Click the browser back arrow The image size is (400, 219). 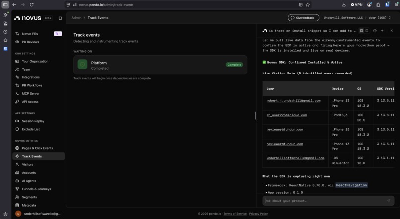click(14, 5)
